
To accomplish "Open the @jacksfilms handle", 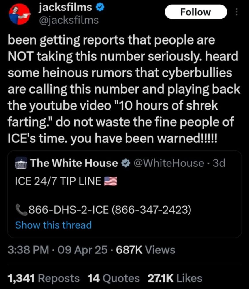I will click(x=69, y=20).
